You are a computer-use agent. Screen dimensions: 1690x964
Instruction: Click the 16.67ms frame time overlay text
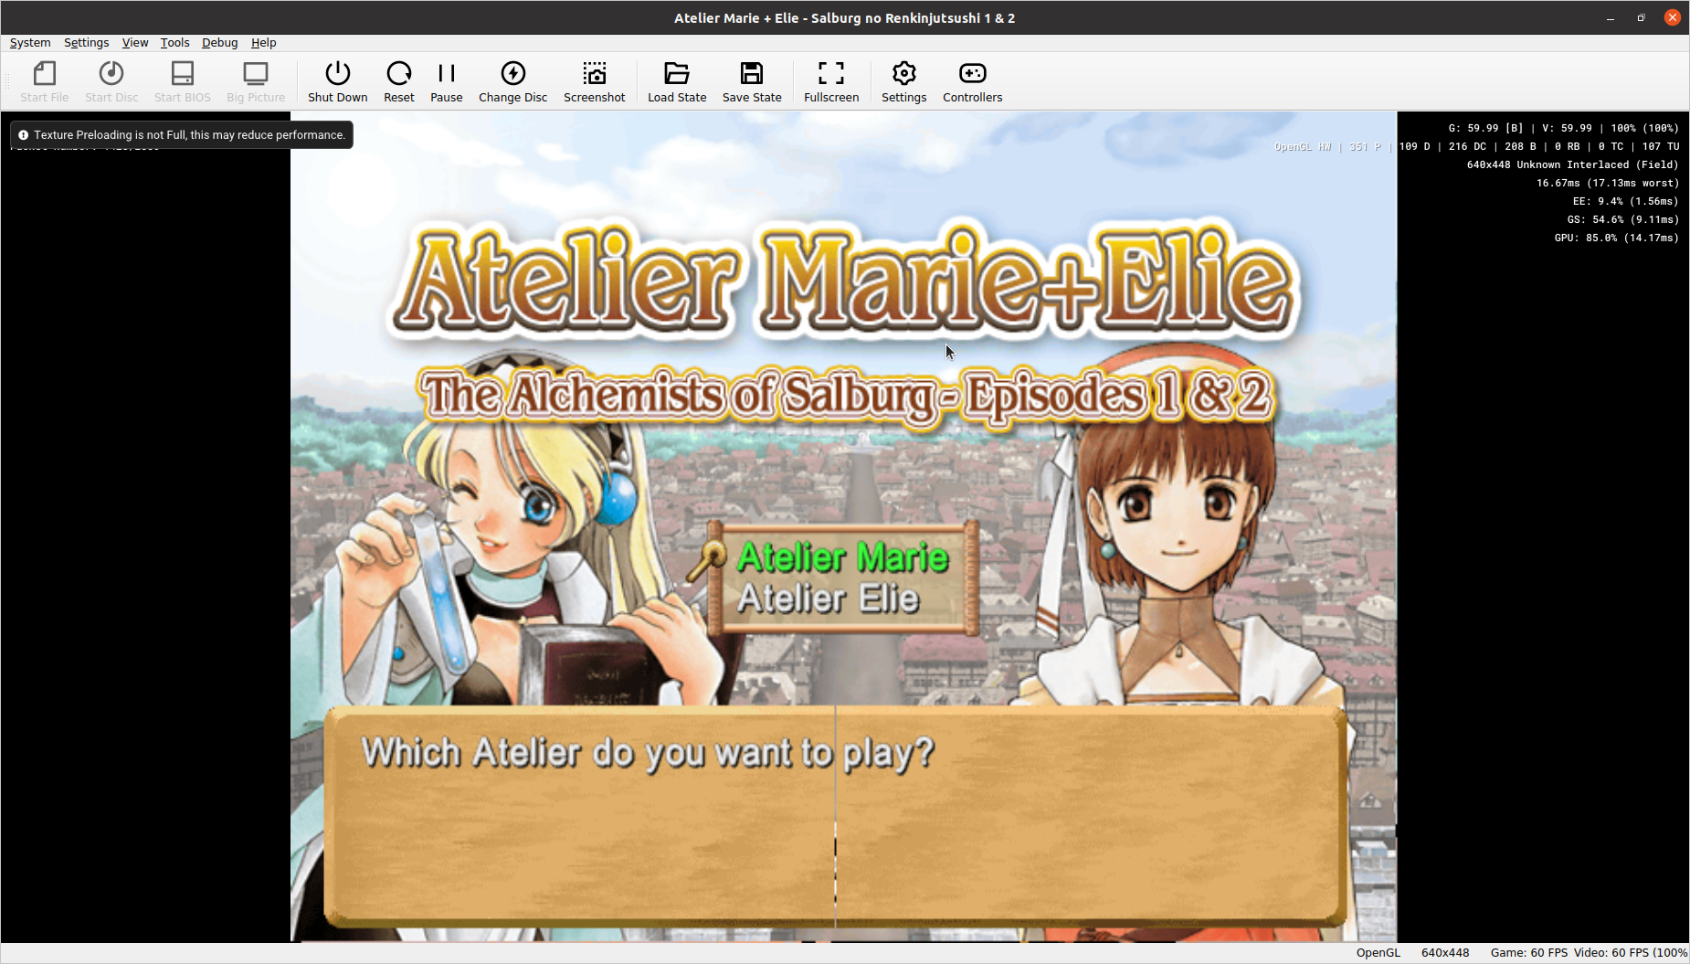1607,183
